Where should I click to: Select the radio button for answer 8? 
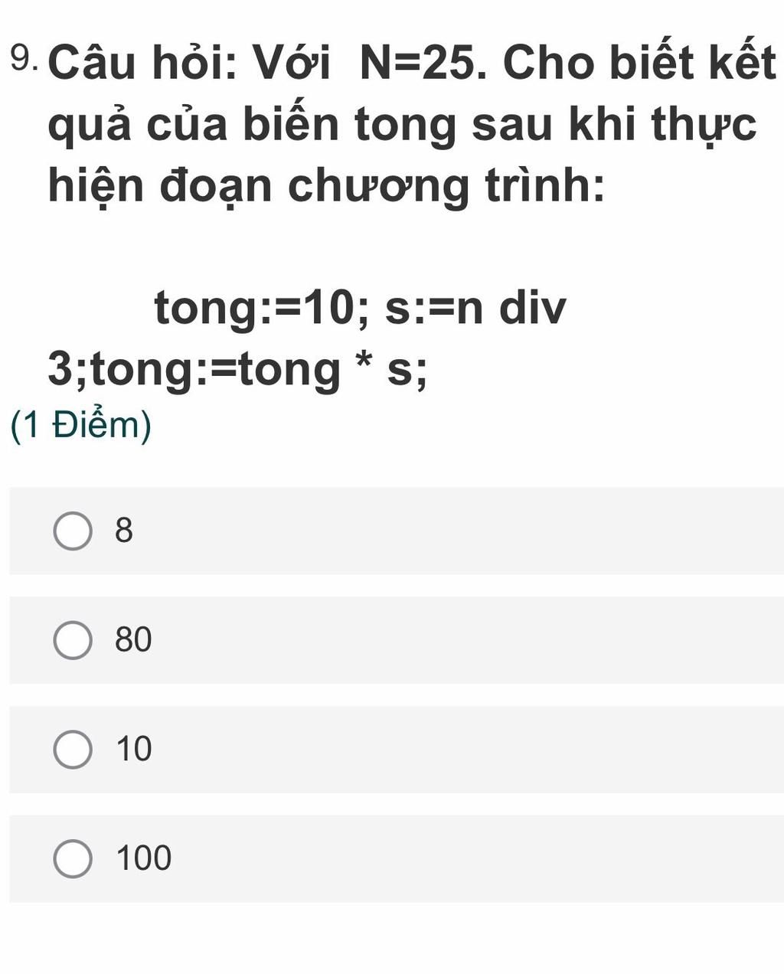(73, 531)
